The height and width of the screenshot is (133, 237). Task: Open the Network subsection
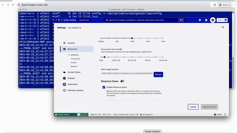74,66
